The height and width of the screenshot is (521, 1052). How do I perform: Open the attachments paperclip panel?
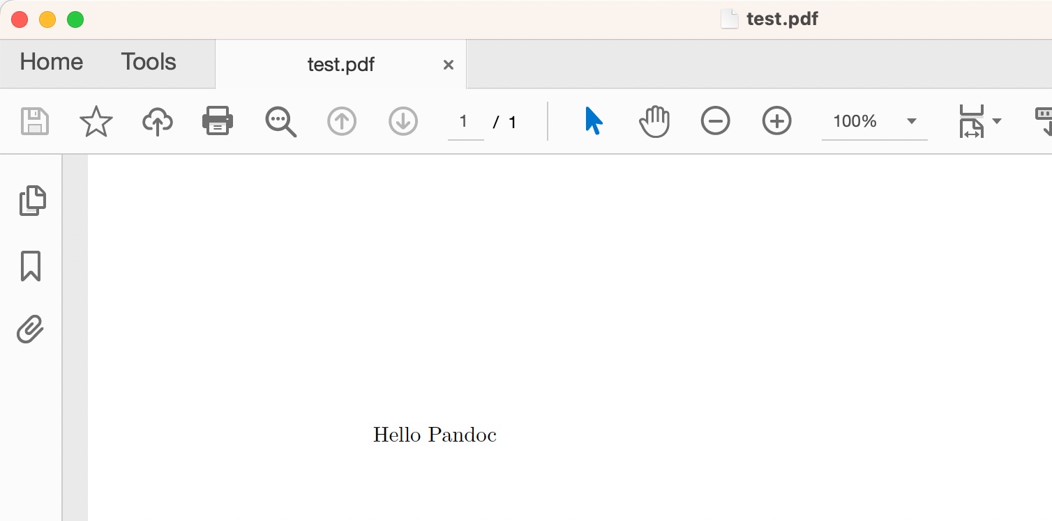point(31,329)
